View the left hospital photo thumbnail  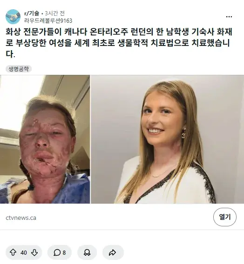(45, 139)
